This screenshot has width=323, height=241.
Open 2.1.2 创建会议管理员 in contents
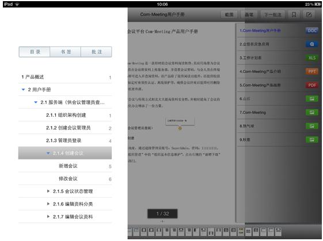65,128
